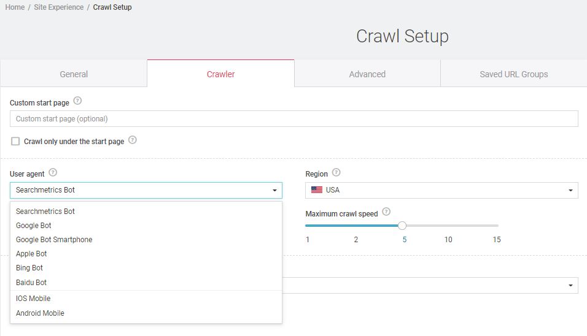This screenshot has width=587, height=336.
Task: Switch to the General tab
Action: click(74, 74)
